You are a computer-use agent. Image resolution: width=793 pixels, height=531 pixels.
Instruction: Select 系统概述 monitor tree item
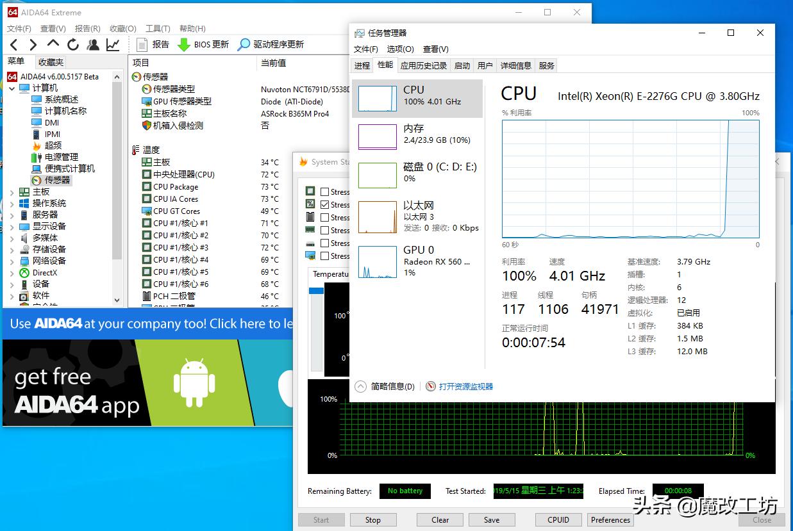click(54, 99)
